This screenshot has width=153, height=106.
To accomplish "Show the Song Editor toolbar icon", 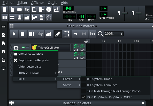I will click(x=5, y=17).
